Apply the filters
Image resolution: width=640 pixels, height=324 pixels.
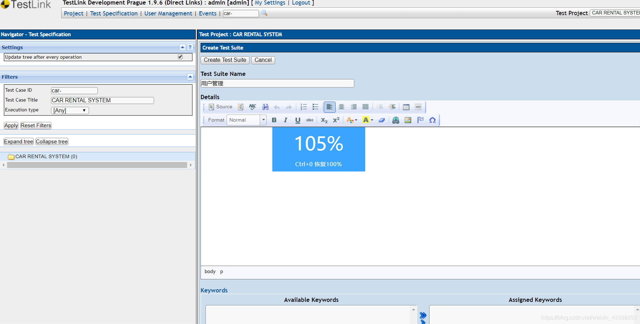pyautogui.click(x=11, y=125)
